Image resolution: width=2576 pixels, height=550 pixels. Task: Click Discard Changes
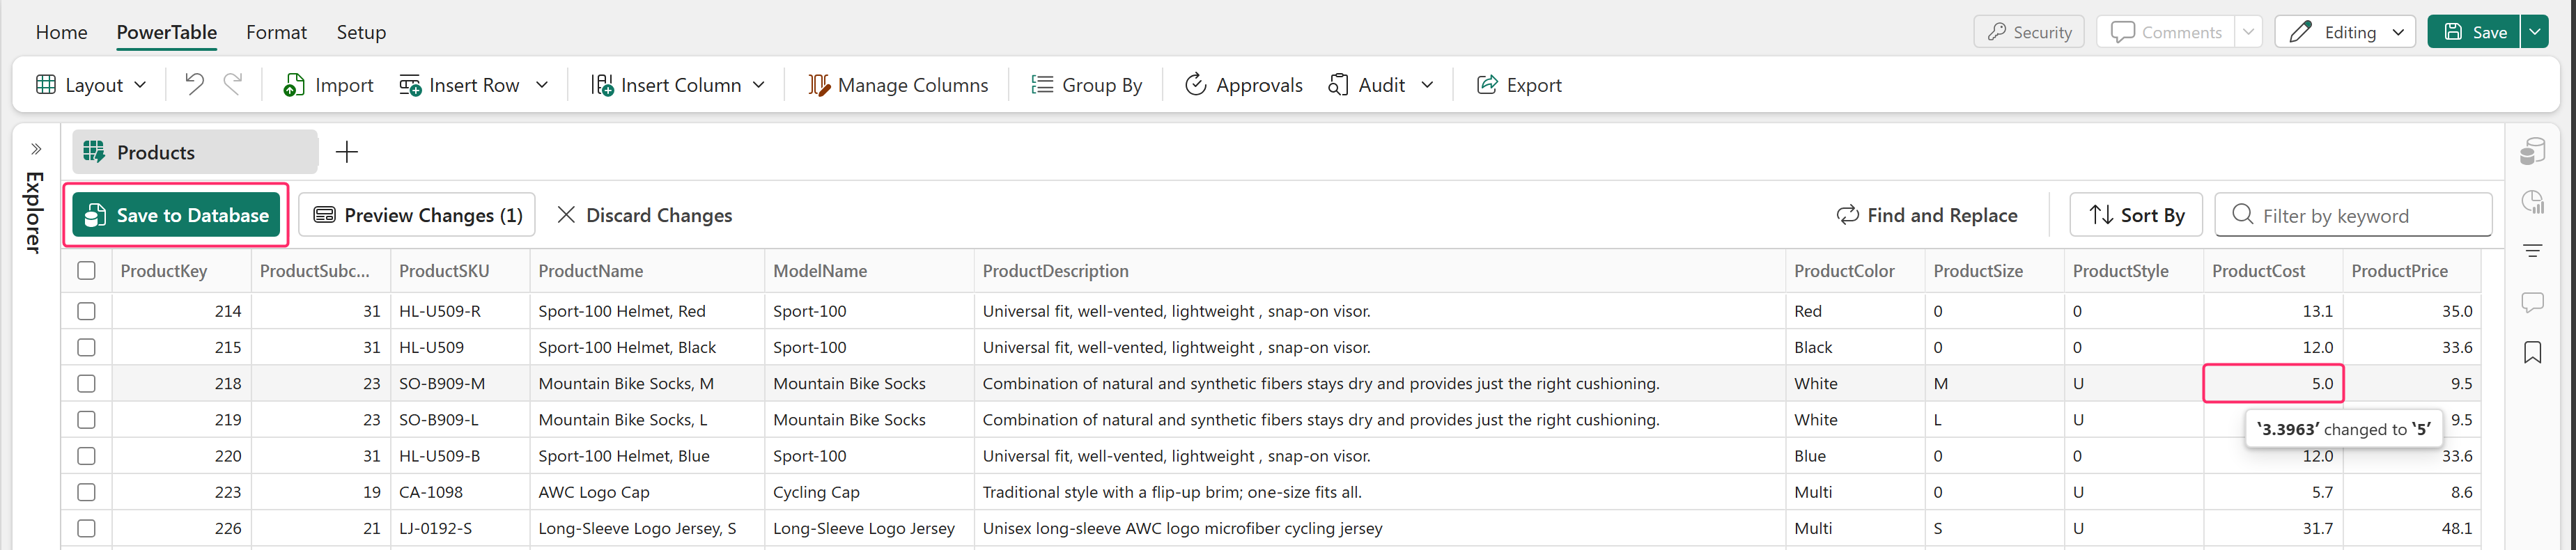644,215
